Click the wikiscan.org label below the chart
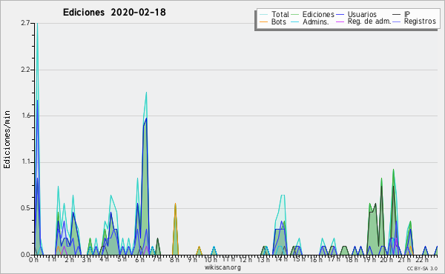445x274 pixels. [222, 267]
